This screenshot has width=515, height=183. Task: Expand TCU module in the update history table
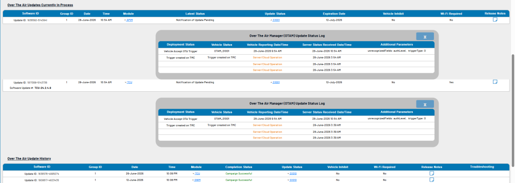click(x=196, y=173)
